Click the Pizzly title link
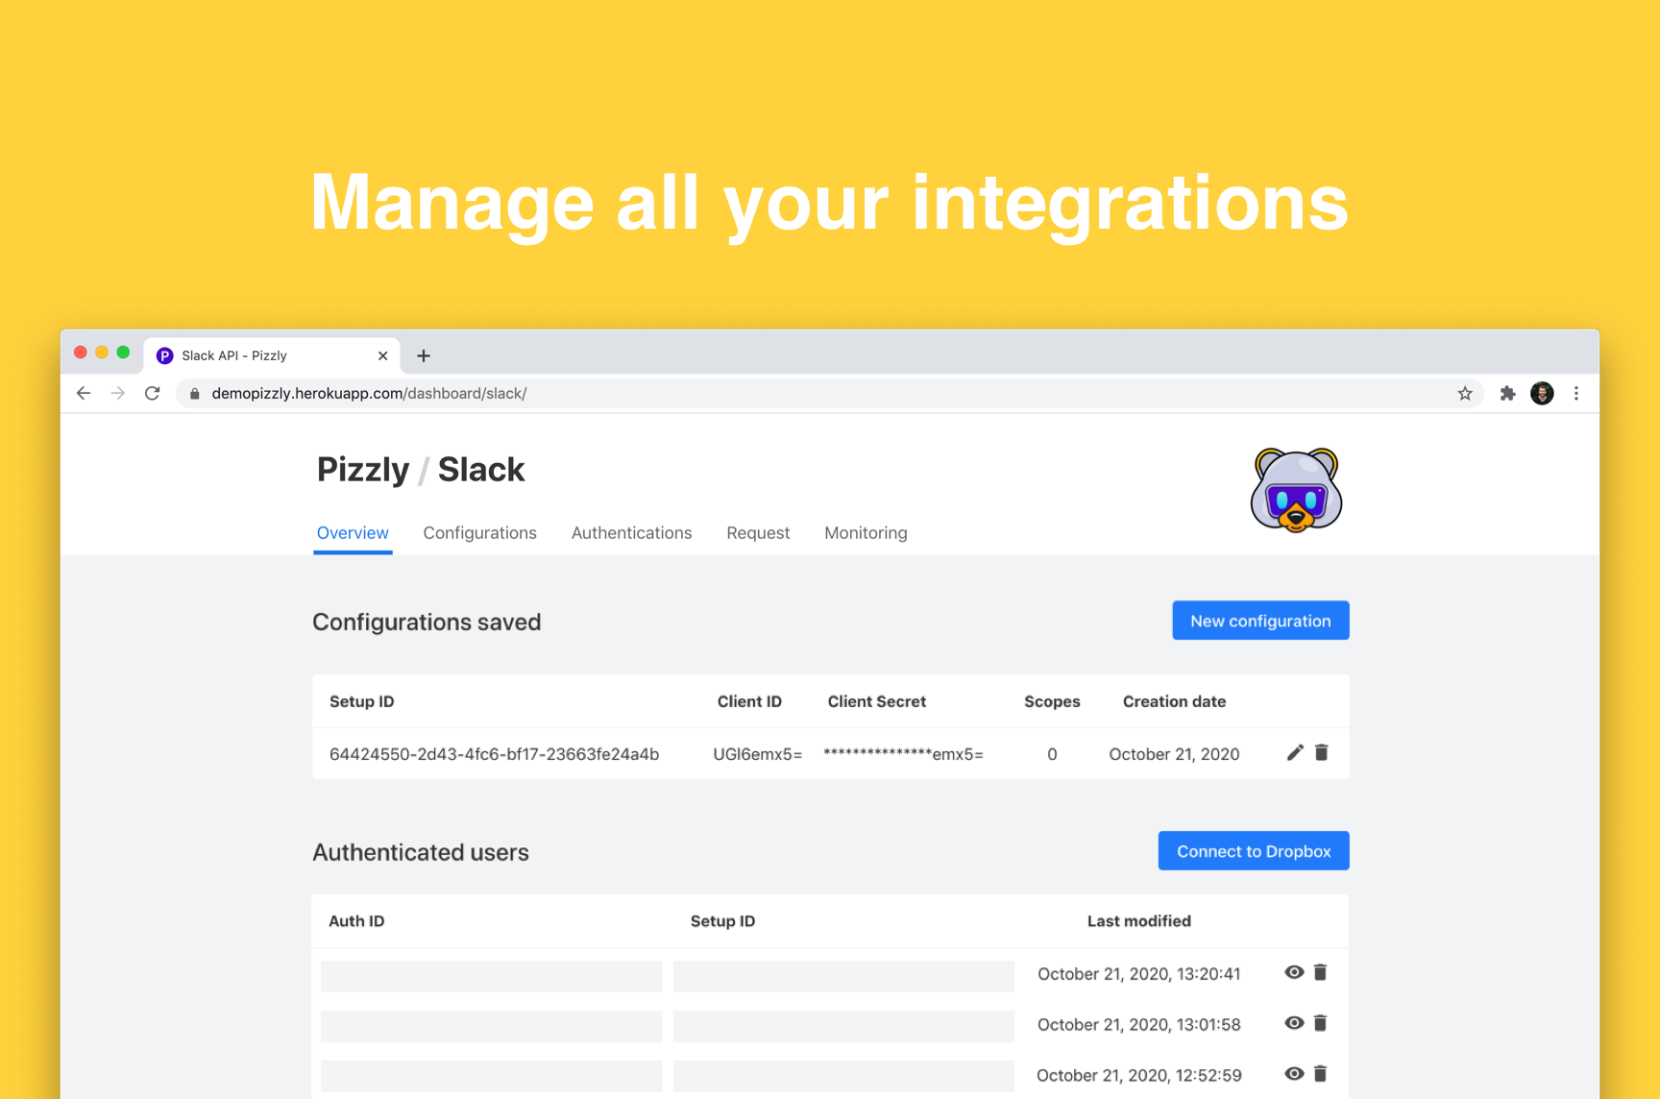The image size is (1660, 1099). [x=363, y=470]
